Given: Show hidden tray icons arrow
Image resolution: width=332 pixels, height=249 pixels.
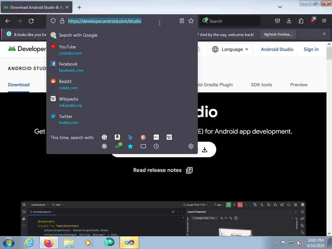Looking at the screenshot, I should tap(276, 243).
